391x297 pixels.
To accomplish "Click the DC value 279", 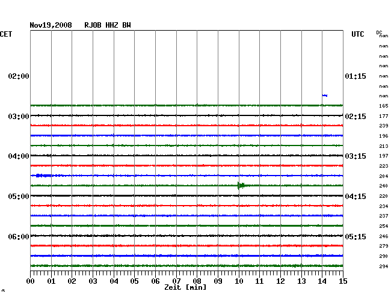I will [x=384, y=246].
